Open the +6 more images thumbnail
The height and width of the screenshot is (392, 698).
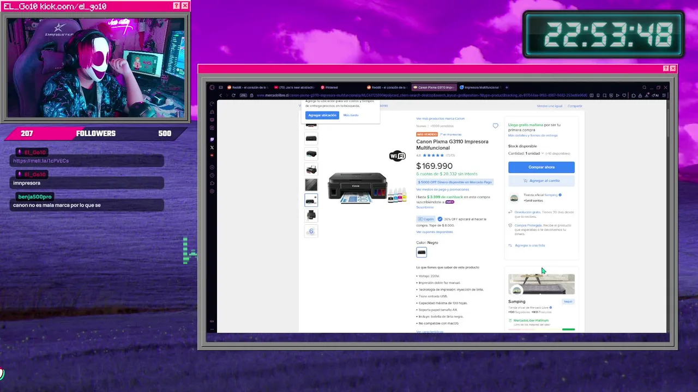click(x=311, y=231)
